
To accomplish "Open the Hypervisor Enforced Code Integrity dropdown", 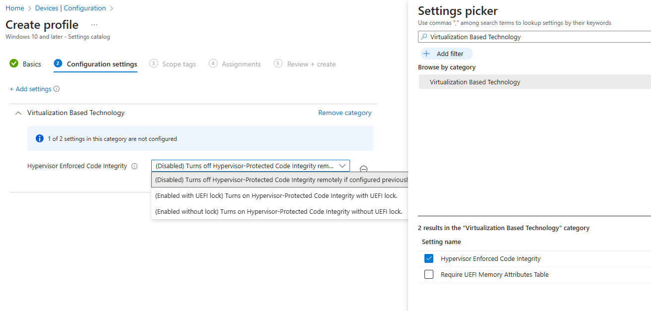I will 250,166.
